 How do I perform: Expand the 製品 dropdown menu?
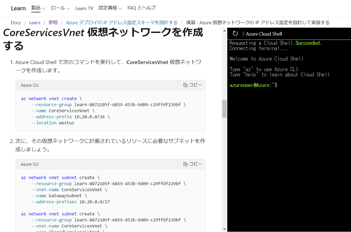38,8
